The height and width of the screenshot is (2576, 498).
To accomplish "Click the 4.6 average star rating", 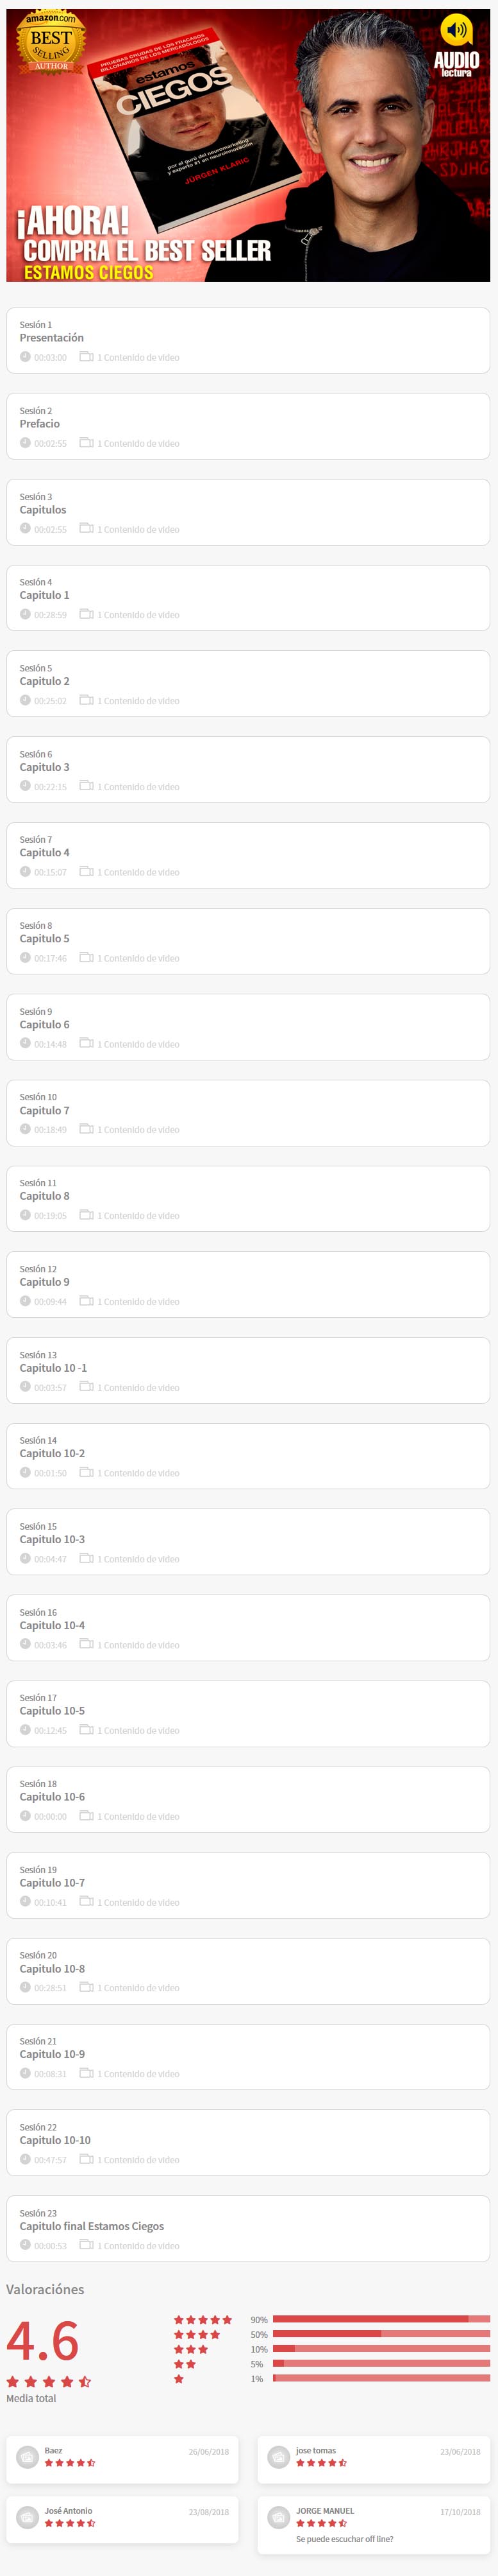I will [x=49, y=2382].
